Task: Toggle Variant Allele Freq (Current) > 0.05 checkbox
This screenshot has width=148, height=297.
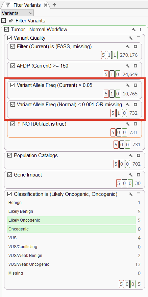Action: point(13,85)
